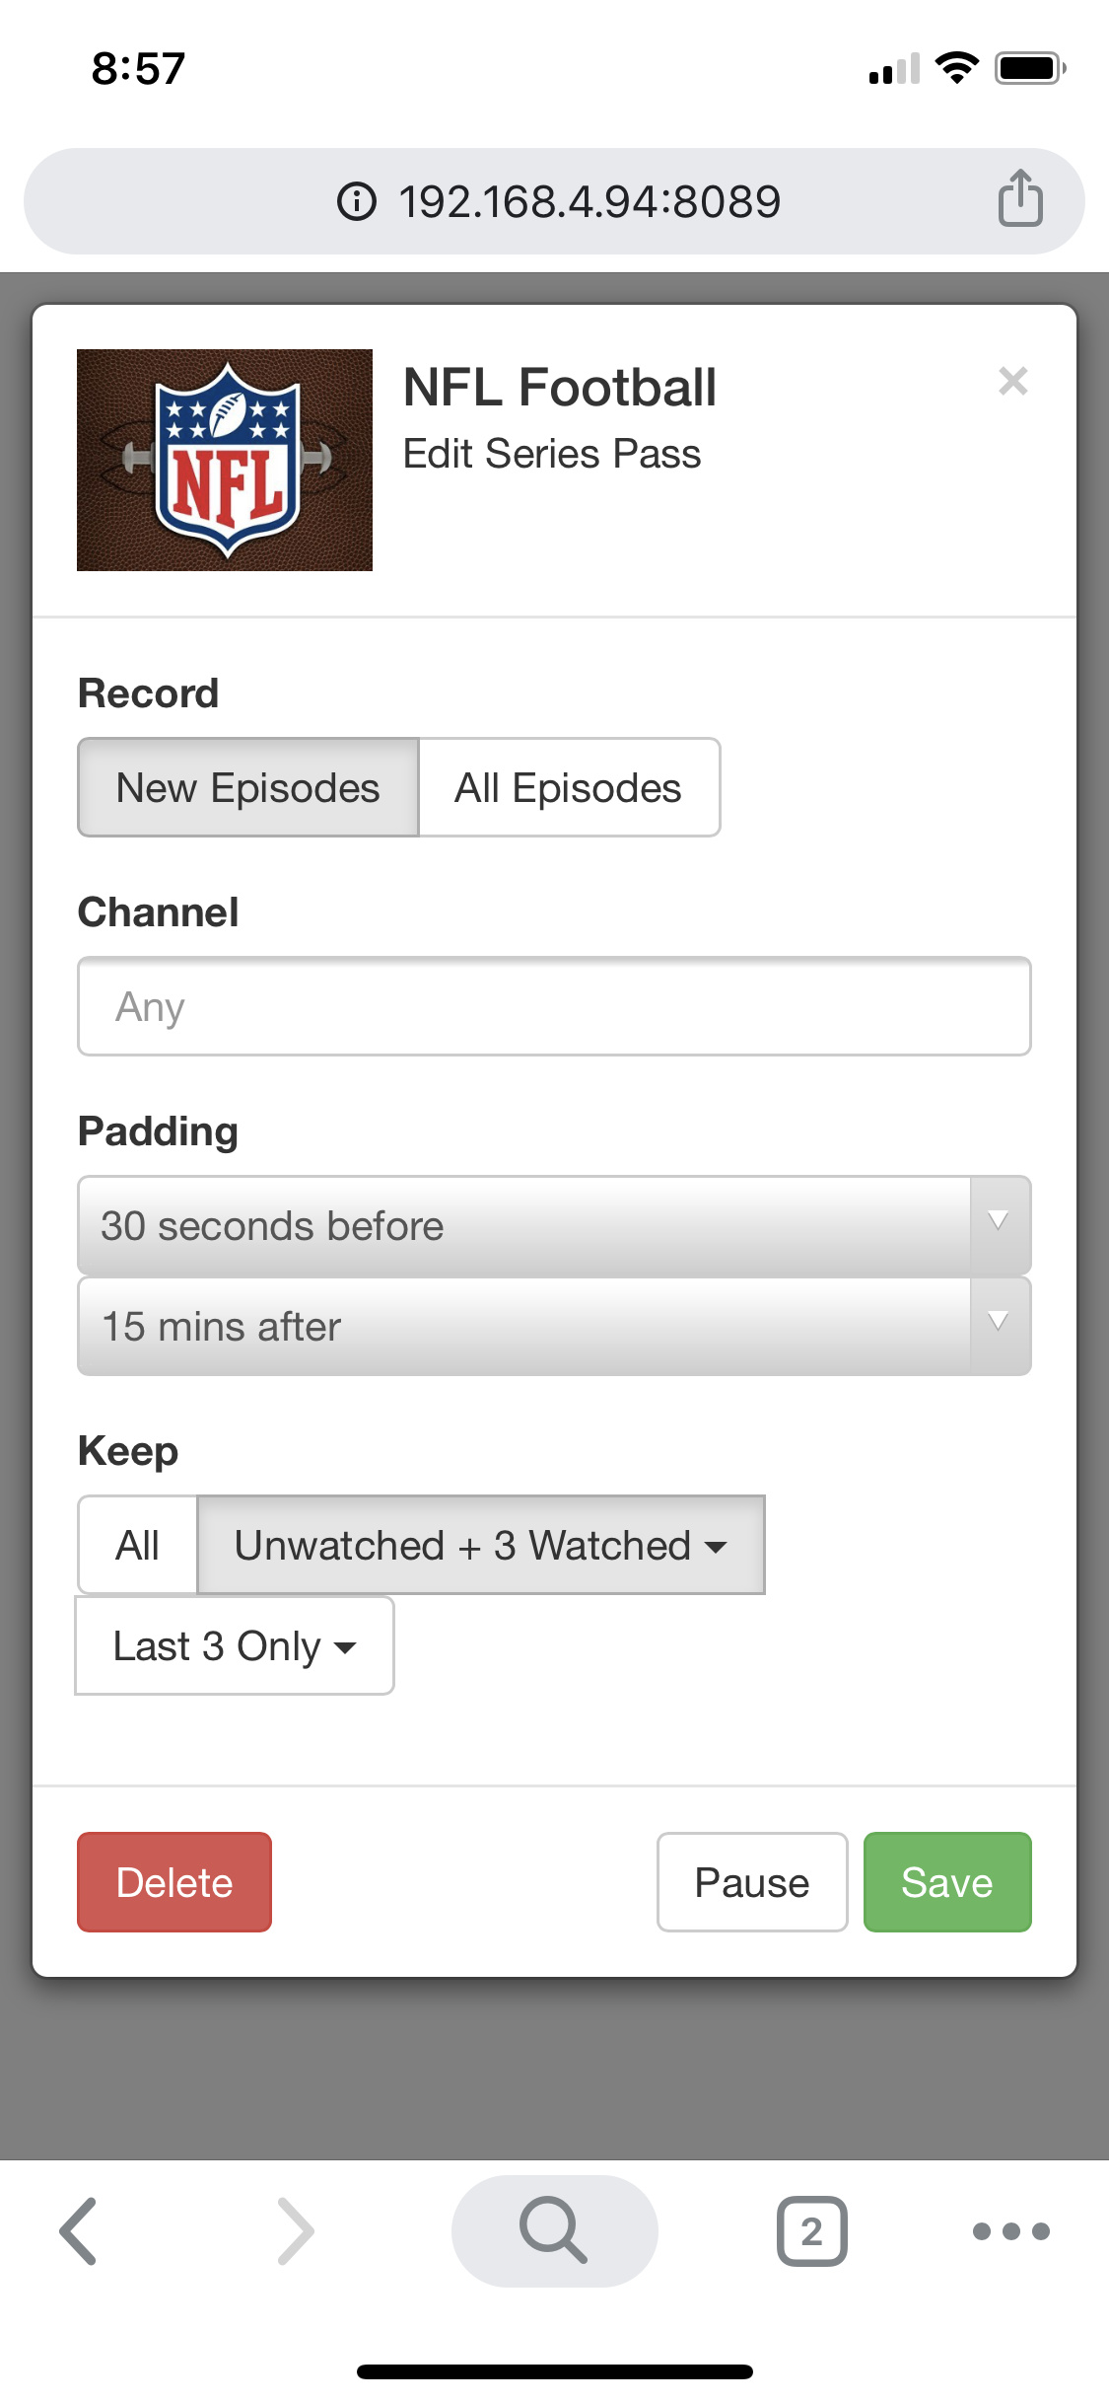Open the three-dot browser menu
The image size is (1109, 2403).
(1010, 2230)
